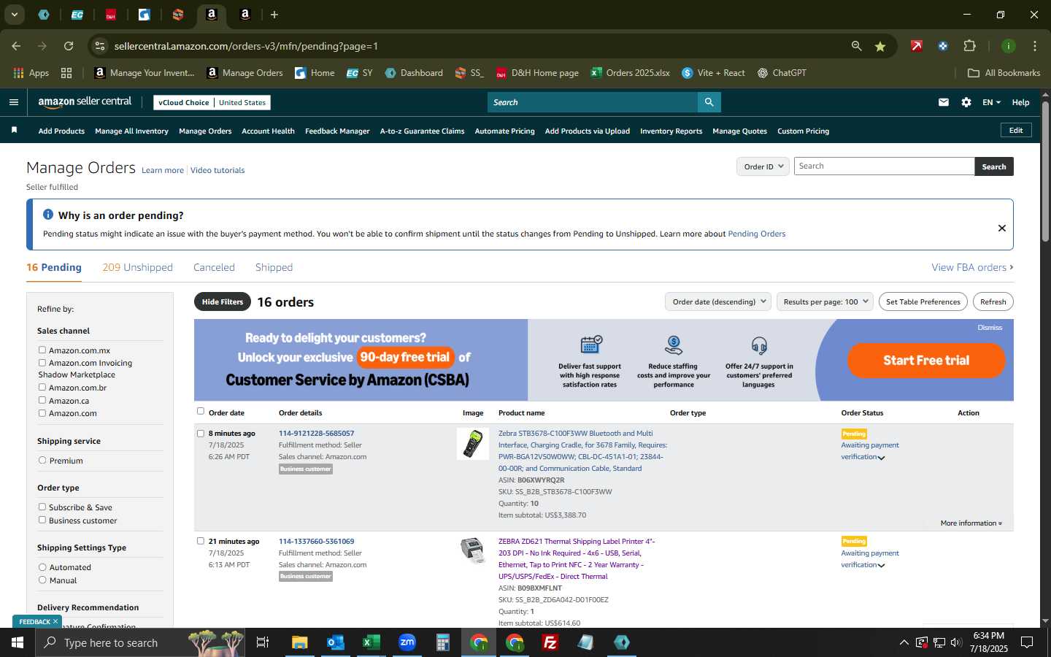1051x657 pixels.
Task: Open the Calculator taskbar icon
Action: click(x=443, y=642)
